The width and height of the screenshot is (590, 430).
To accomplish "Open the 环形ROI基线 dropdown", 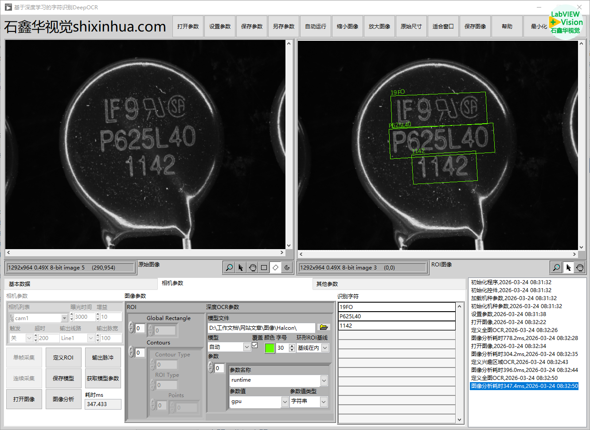I will [x=325, y=348].
